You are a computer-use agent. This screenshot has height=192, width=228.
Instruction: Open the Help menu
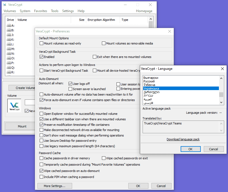click(81, 11)
